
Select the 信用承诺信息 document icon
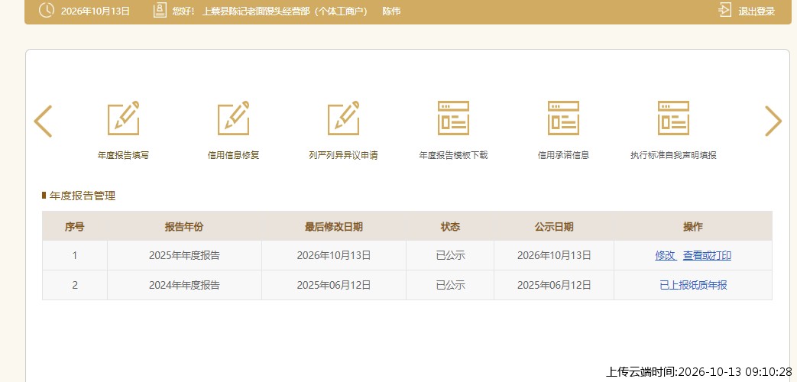pos(563,118)
